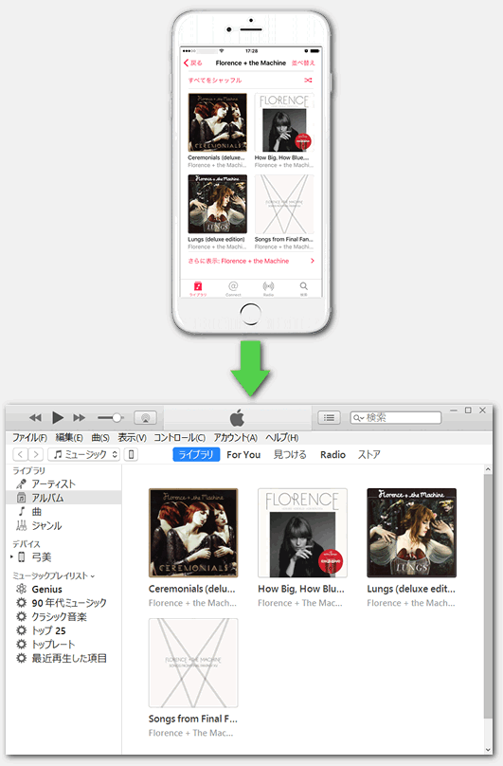This screenshot has width=503, height=766.
Task: Open the 表示(V) menu
Action: 132,438
